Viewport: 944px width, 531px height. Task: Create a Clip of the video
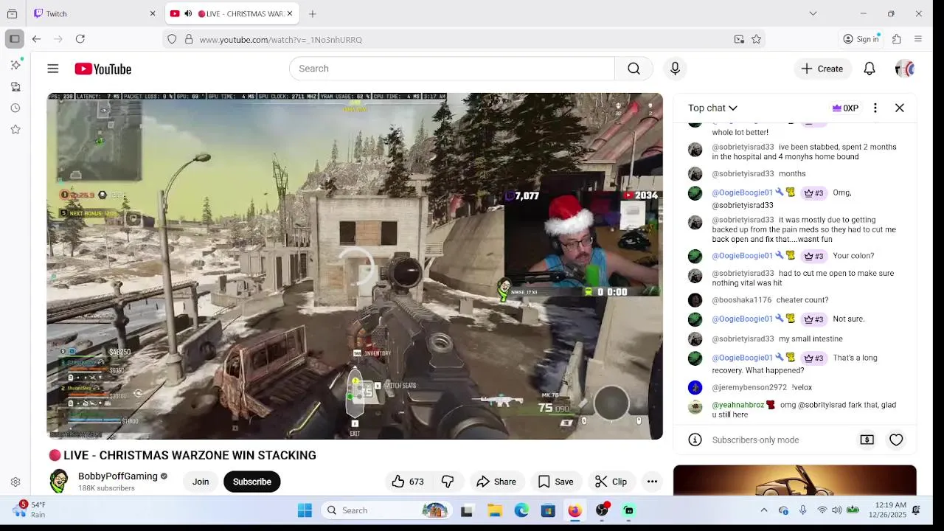611,482
